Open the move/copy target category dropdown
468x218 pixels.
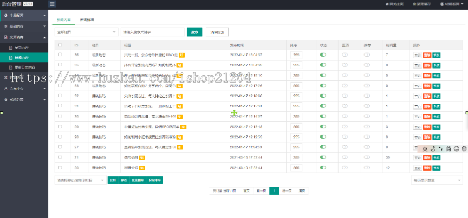click(x=80, y=180)
